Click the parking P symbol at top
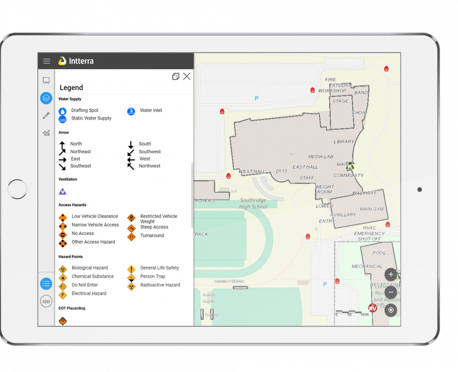Screen dimensions: 458x372 pyautogui.click(x=256, y=98)
